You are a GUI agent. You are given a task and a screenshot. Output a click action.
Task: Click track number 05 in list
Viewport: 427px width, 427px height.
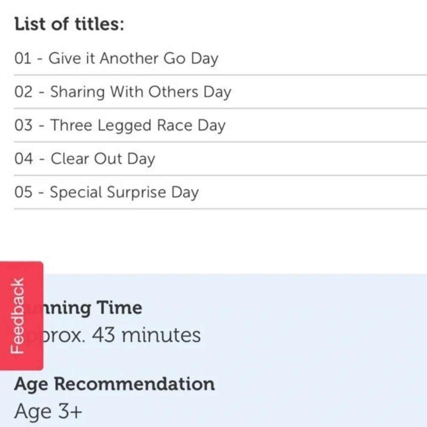coord(23,192)
